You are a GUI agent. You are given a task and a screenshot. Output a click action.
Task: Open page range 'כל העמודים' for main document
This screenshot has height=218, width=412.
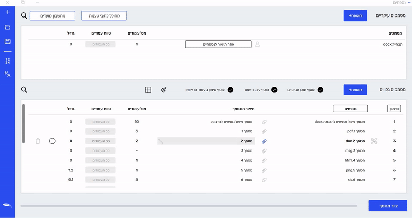click(100, 44)
